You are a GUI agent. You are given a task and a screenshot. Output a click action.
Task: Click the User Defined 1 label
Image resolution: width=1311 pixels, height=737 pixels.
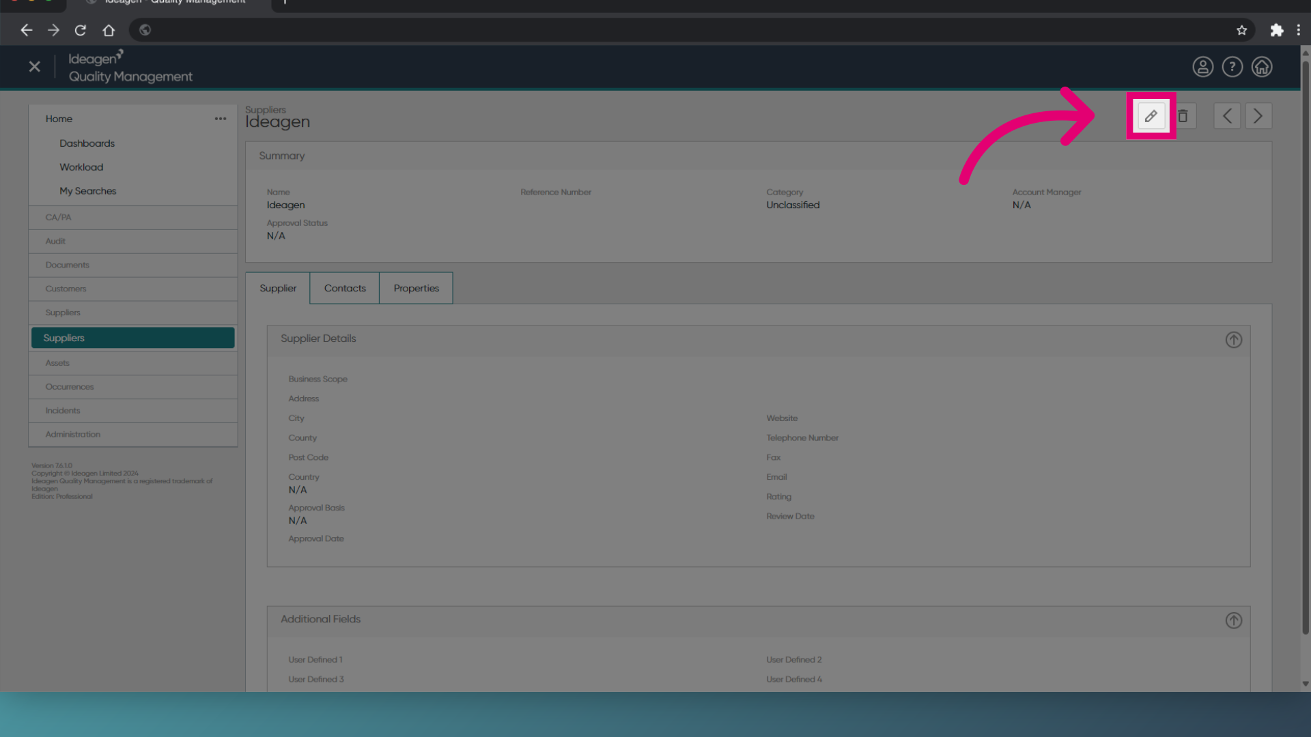coord(315,660)
